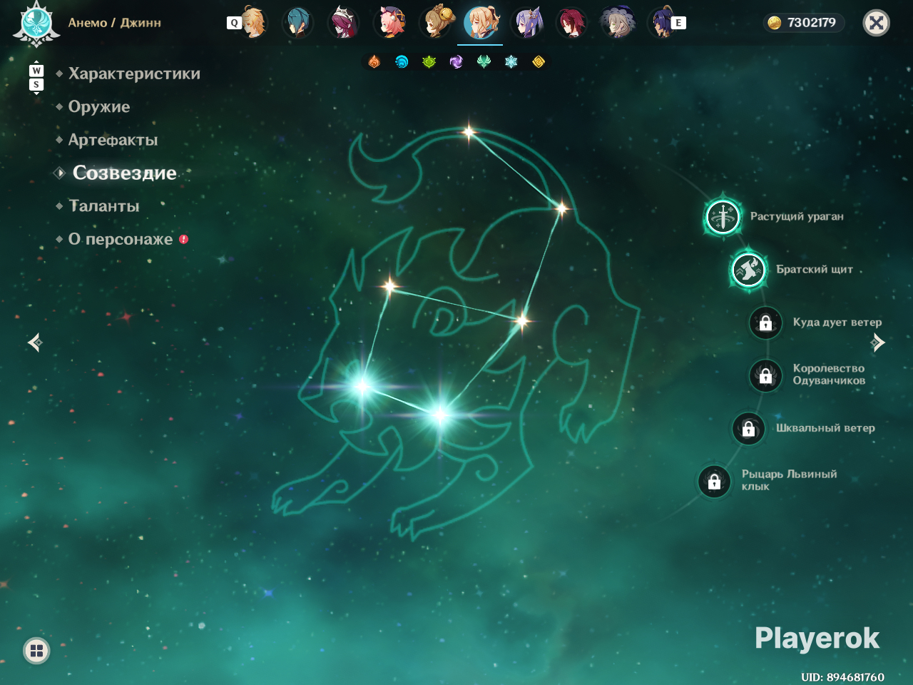The width and height of the screenshot is (913, 685).
Task: Open the Растущий ураган constellation node
Action: coord(723,216)
